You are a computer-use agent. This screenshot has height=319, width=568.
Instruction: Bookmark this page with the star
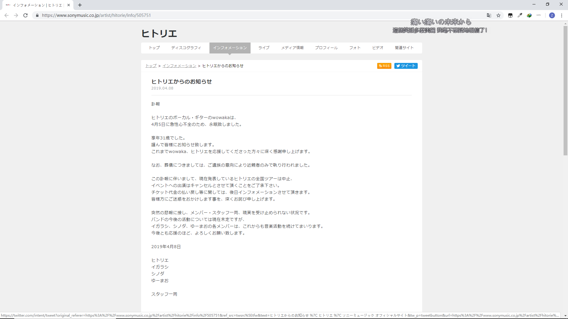pyautogui.click(x=498, y=15)
